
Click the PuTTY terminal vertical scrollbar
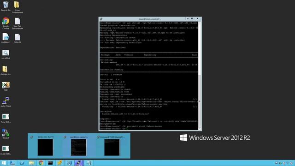(x=200, y=75)
